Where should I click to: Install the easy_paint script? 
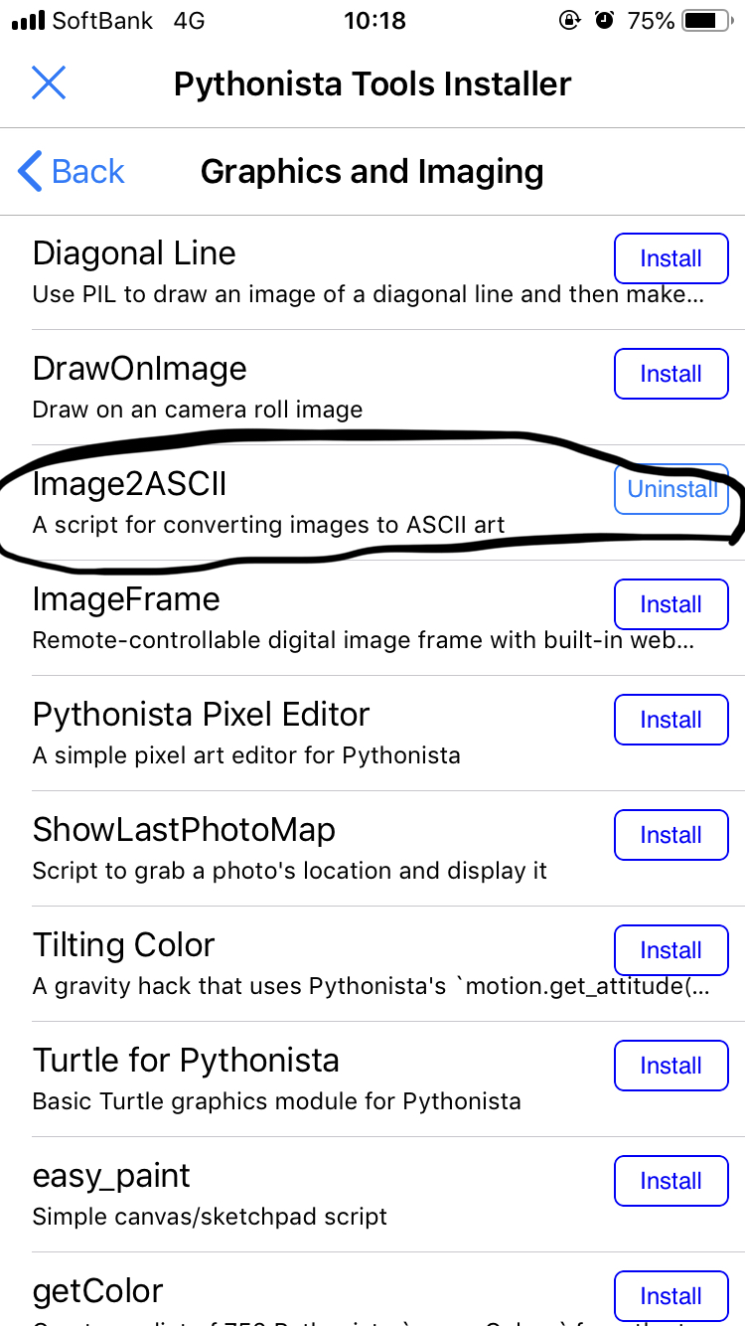(670, 1181)
